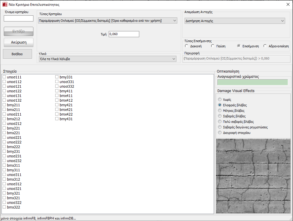Open the Υλικό materials dropdown

point(107,59)
